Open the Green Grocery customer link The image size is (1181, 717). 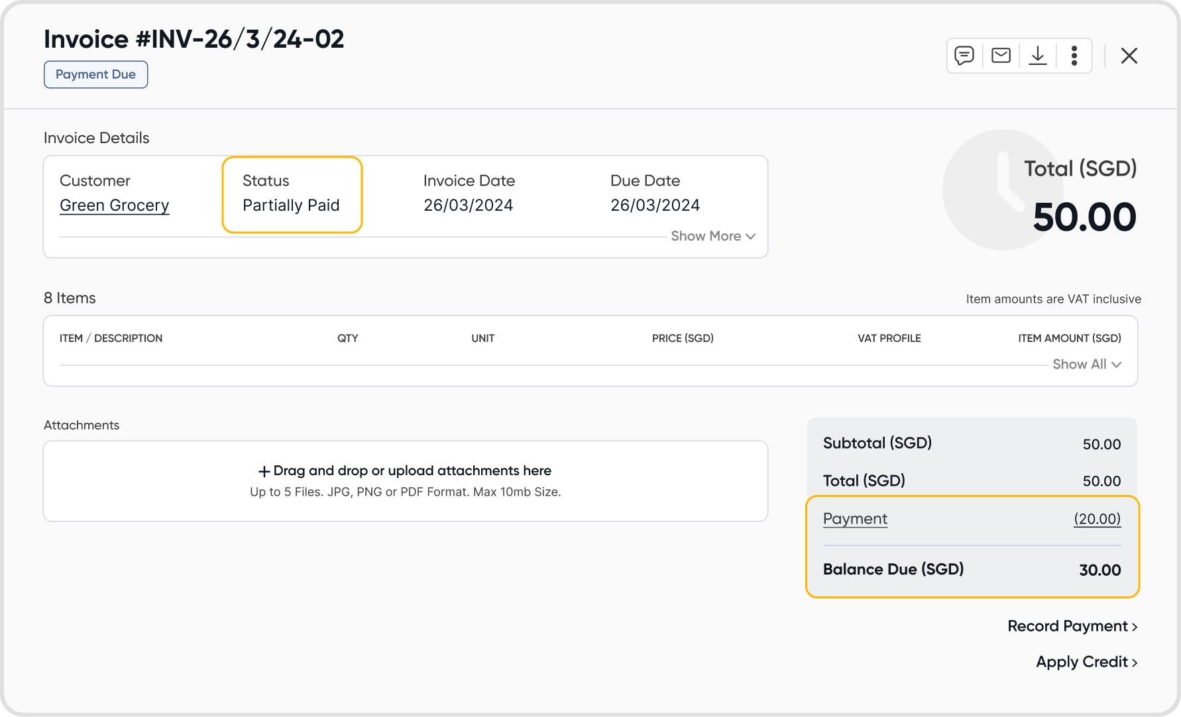(x=115, y=205)
